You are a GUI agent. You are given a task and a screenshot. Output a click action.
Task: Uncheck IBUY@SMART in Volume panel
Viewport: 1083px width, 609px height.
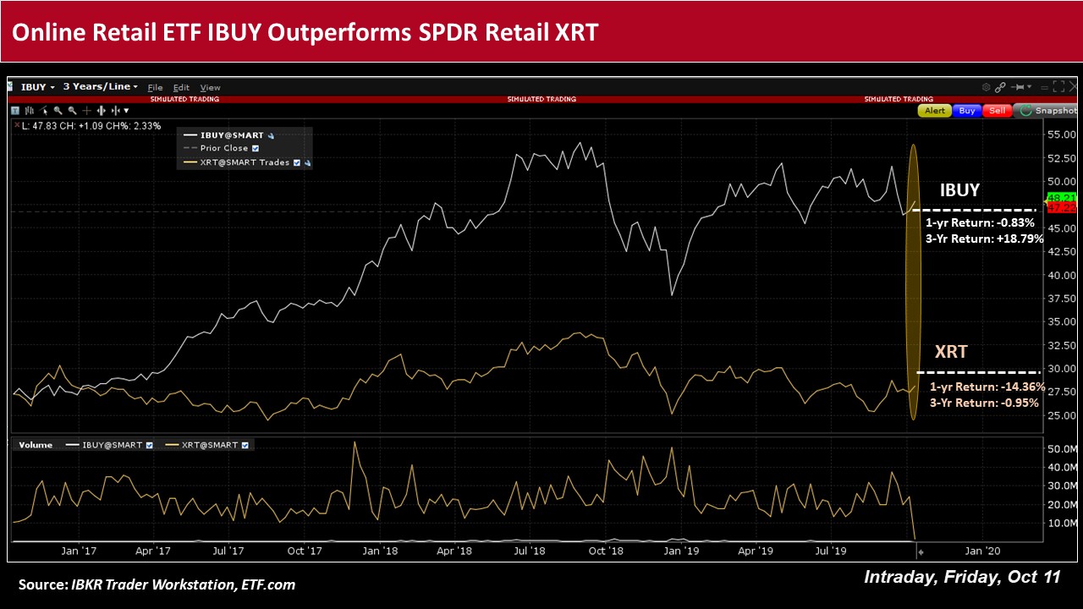click(149, 445)
